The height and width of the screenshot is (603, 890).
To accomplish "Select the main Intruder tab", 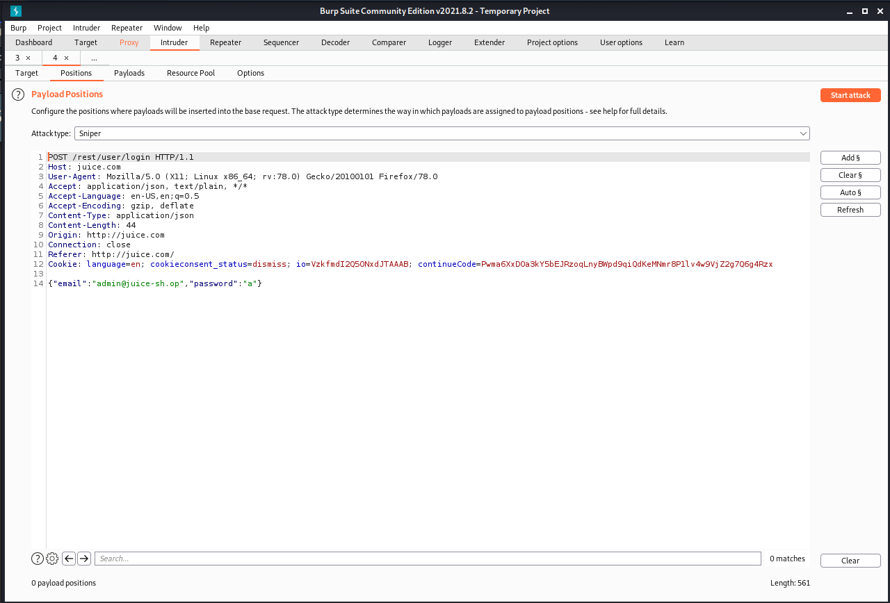I will (x=174, y=42).
